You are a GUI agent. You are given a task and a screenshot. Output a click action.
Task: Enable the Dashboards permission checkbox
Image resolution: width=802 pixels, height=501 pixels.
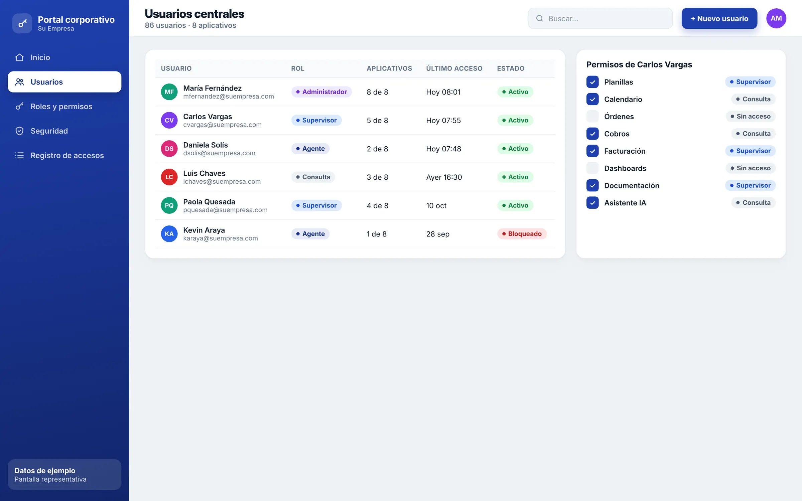point(592,168)
